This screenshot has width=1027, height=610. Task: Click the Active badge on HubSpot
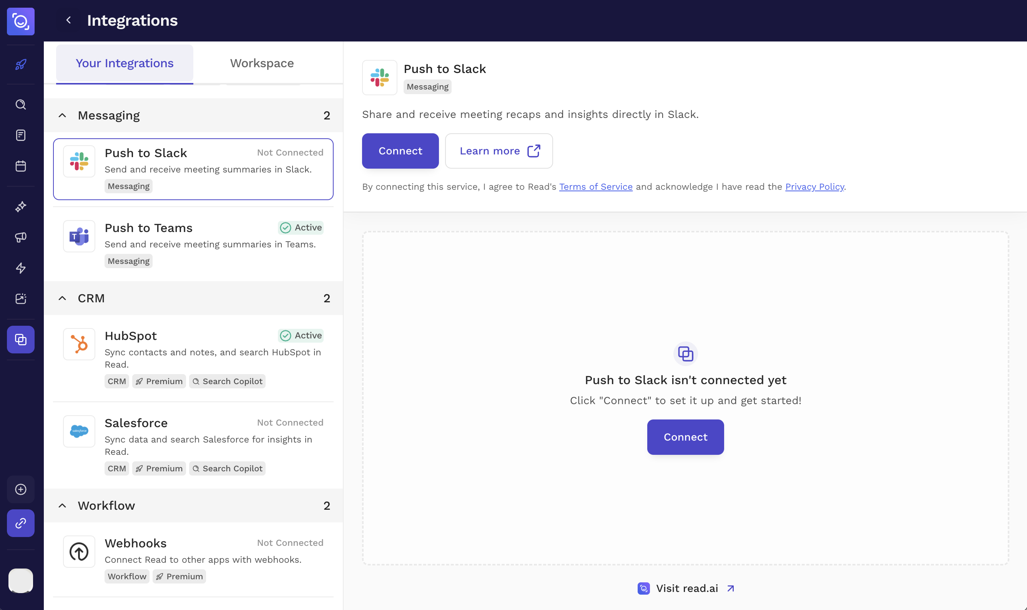(x=301, y=336)
